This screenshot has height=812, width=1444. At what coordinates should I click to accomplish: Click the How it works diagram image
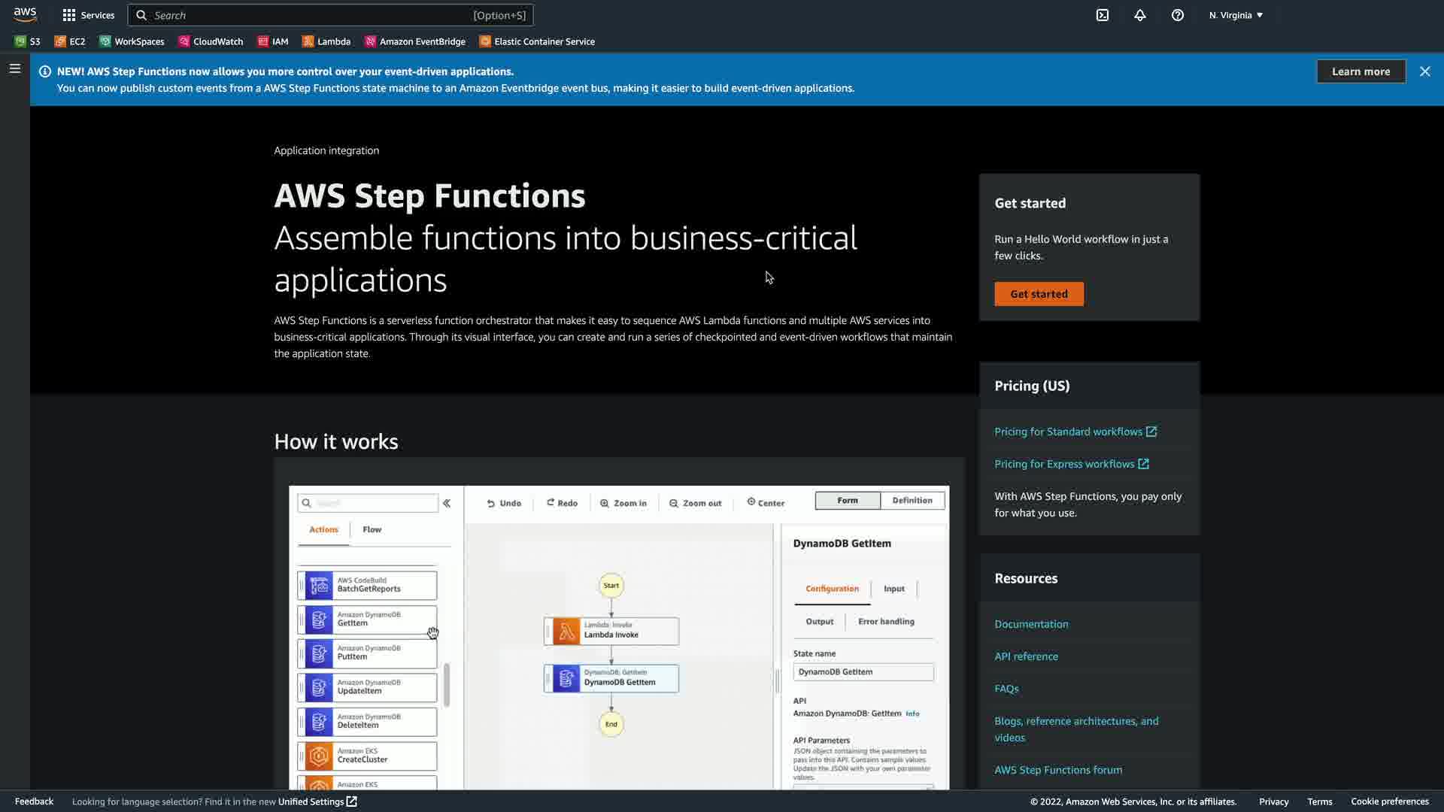pyautogui.click(x=618, y=638)
